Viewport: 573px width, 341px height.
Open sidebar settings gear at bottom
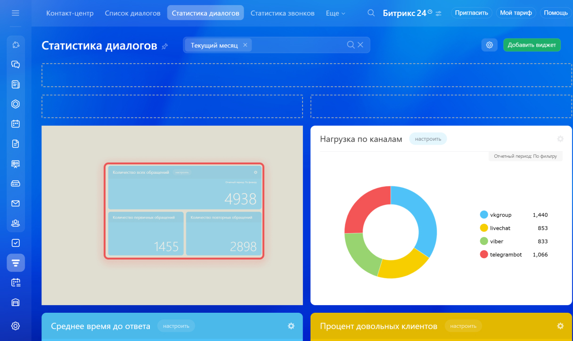[16, 326]
